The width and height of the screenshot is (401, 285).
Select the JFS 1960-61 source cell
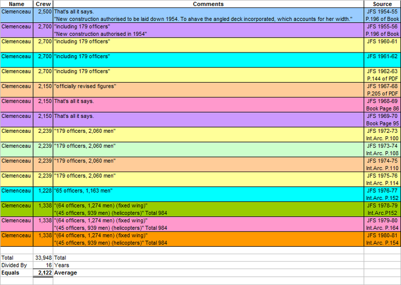point(382,45)
